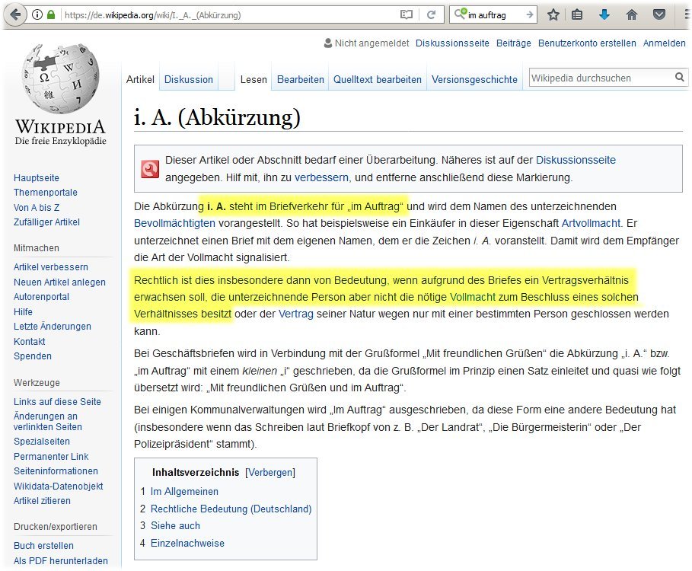Open the Bearbeiten tab
692x571 pixels.
point(301,79)
